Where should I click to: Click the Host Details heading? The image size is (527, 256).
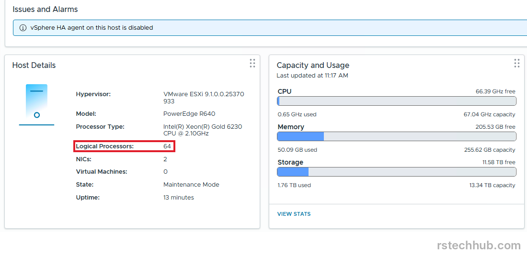[x=34, y=65]
